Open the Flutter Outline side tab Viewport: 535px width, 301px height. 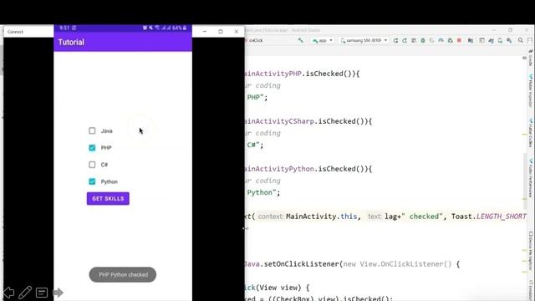pyautogui.click(x=531, y=133)
